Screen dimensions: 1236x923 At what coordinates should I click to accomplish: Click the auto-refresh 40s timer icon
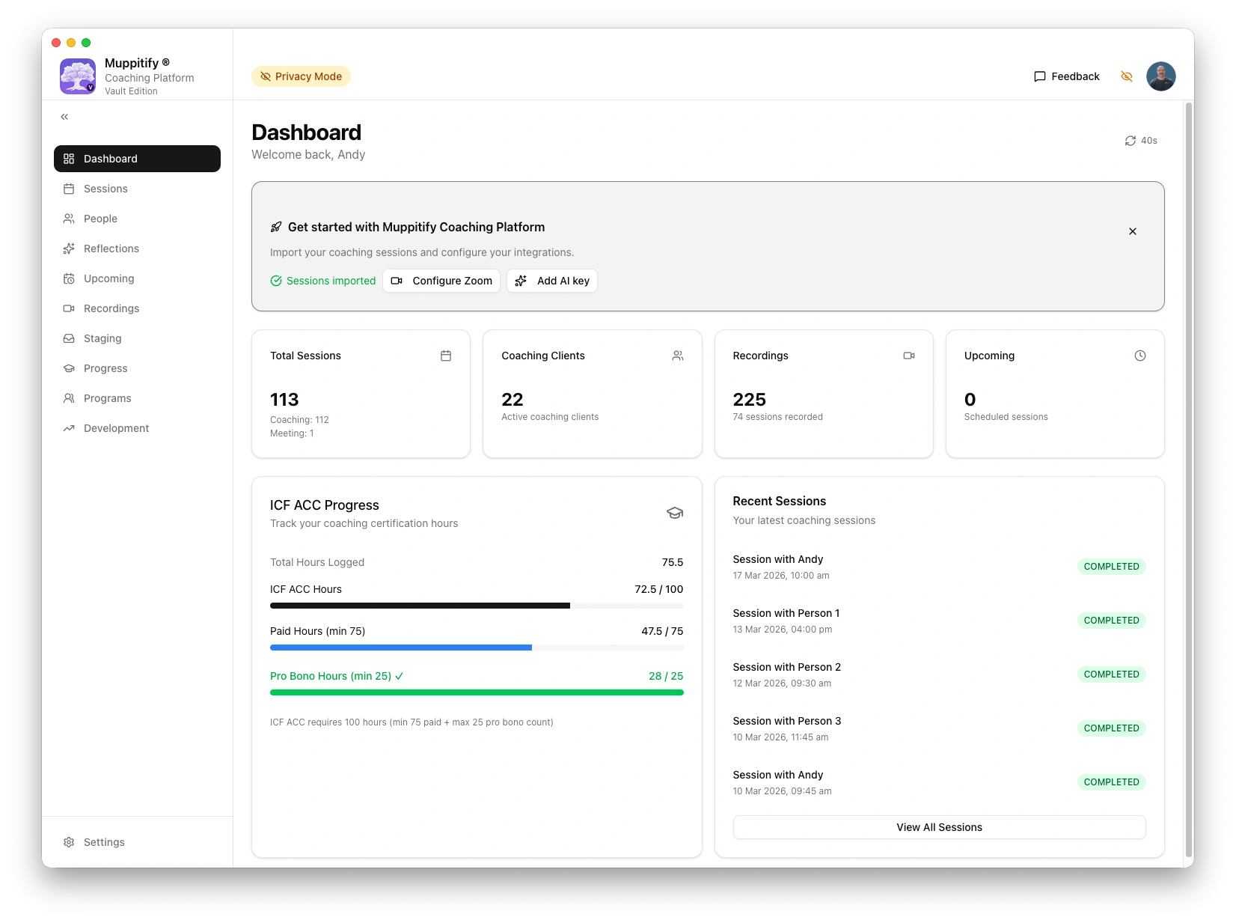coord(1131,141)
